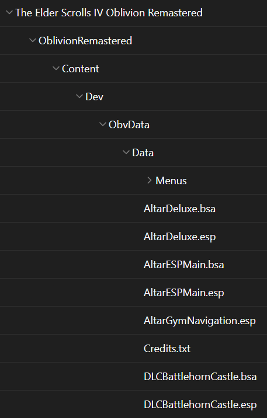Click the OblivionRemastered folder name

click(x=85, y=41)
